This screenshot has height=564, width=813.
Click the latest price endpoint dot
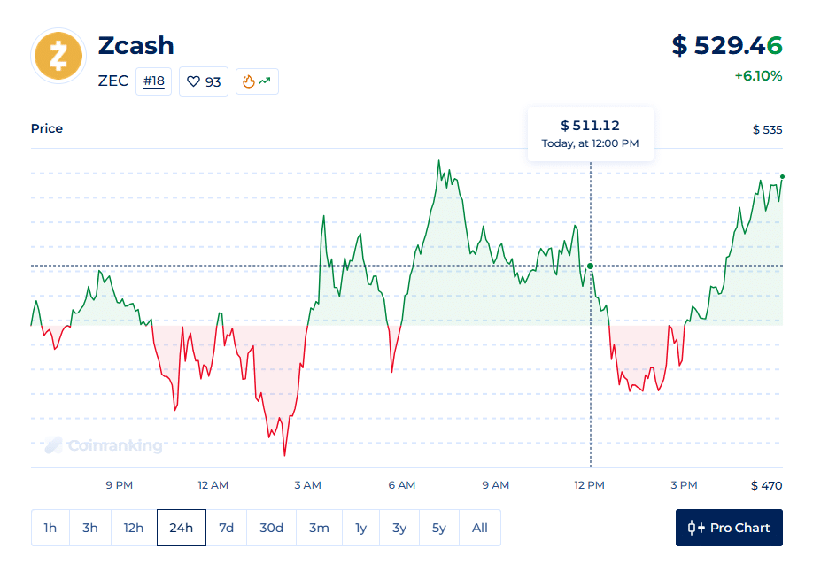point(782,176)
